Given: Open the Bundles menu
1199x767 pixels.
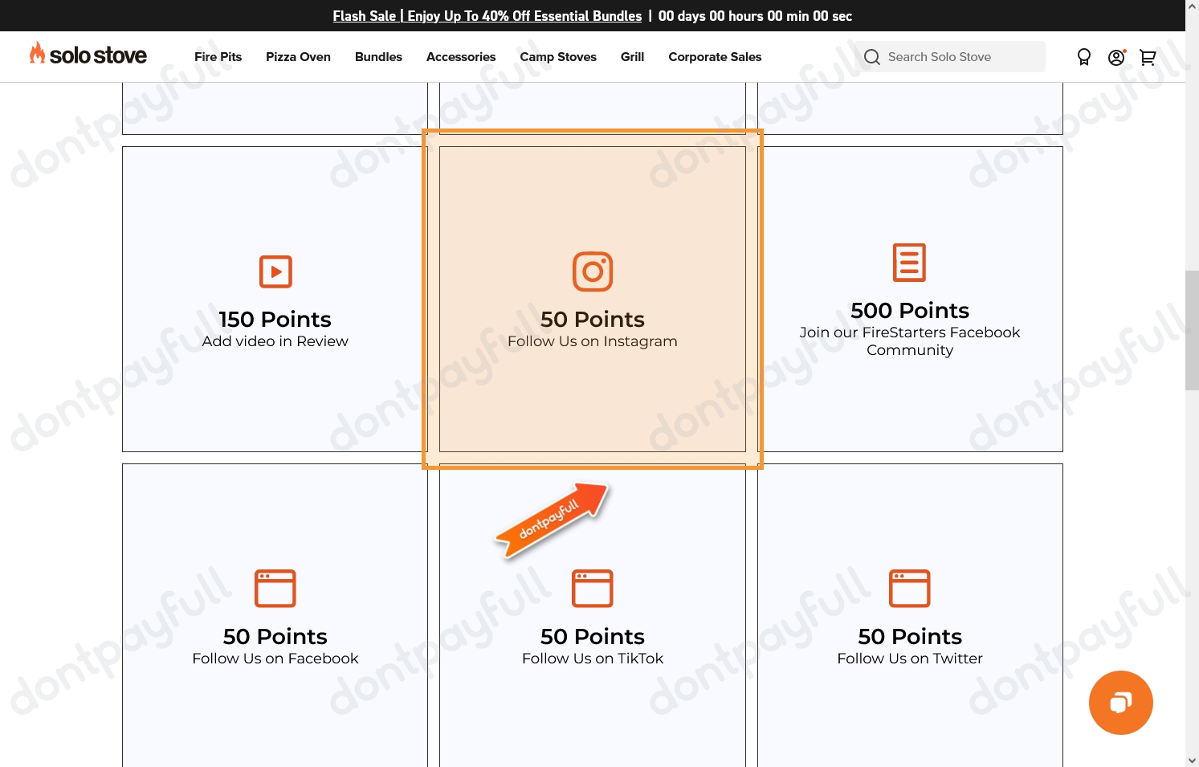Looking at the screenshot, I should click(378, 57).
